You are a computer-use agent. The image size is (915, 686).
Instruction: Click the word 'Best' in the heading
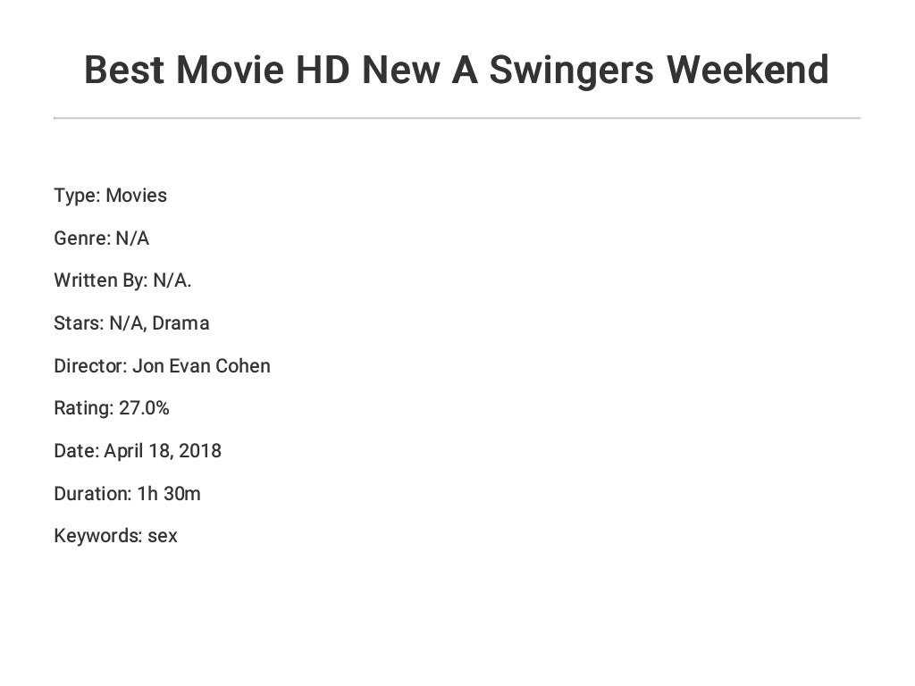(x=123, y=70)
